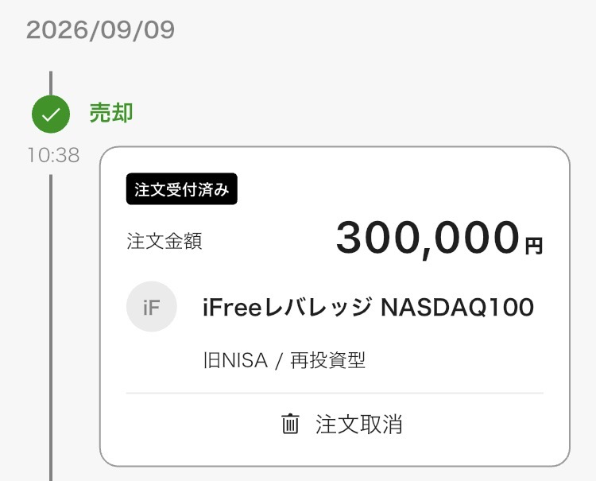Open the iFreeレバレッジ NASDAQ100 fund name

tap(368, 307)
